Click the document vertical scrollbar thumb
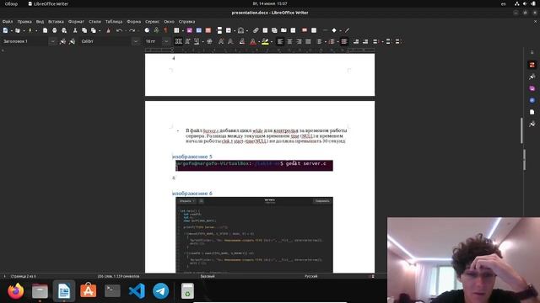Viewport: 540px width, 303px height. (521, 131)
